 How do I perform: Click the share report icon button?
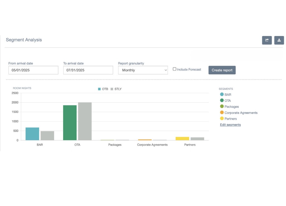point(267,40)
